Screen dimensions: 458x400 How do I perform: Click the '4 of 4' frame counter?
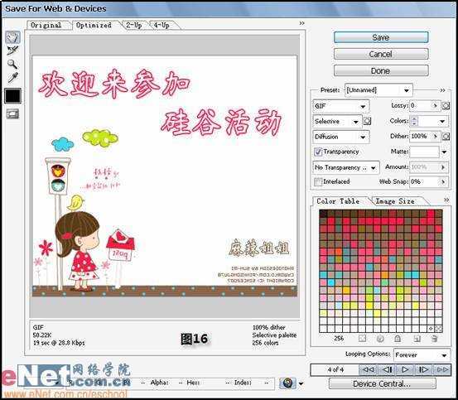tap(335, 369)
